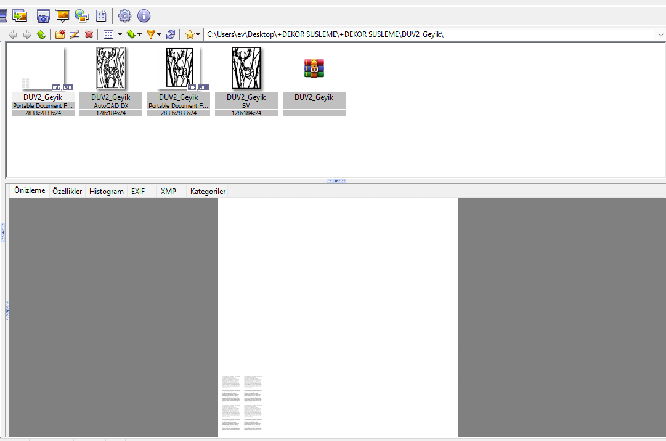Click the view mode grid icon
Viewport: 666px width, 441px height.
tap(108, 34)
